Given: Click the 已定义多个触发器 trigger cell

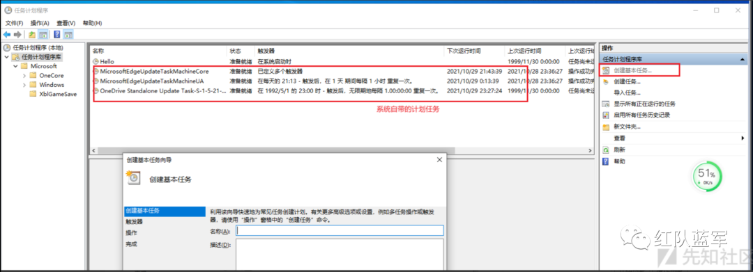Looking at the screenshot, I should pos(280,72).
